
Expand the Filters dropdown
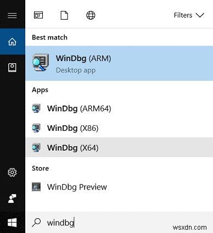(x=189, y=15)
